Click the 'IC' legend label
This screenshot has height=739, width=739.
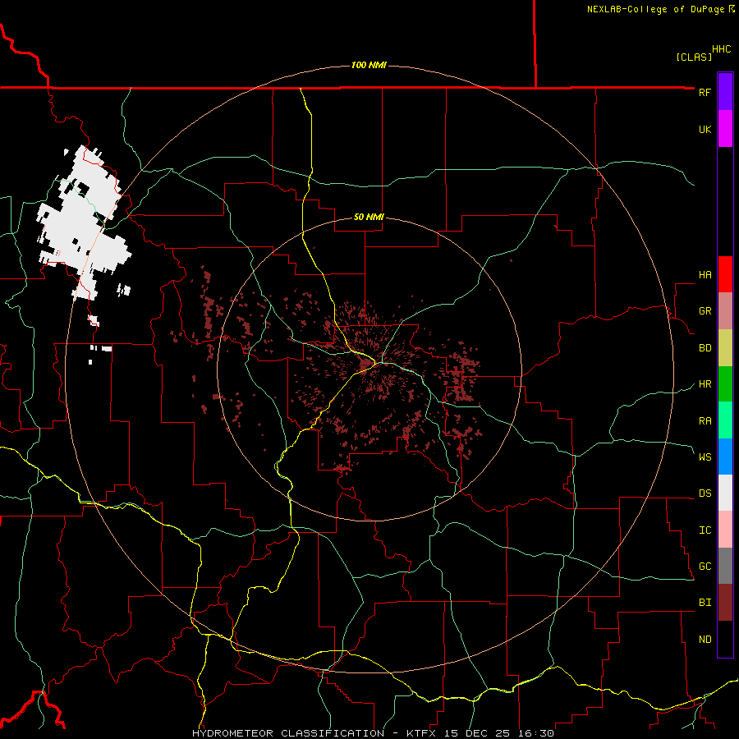click(x=705, y=530)
